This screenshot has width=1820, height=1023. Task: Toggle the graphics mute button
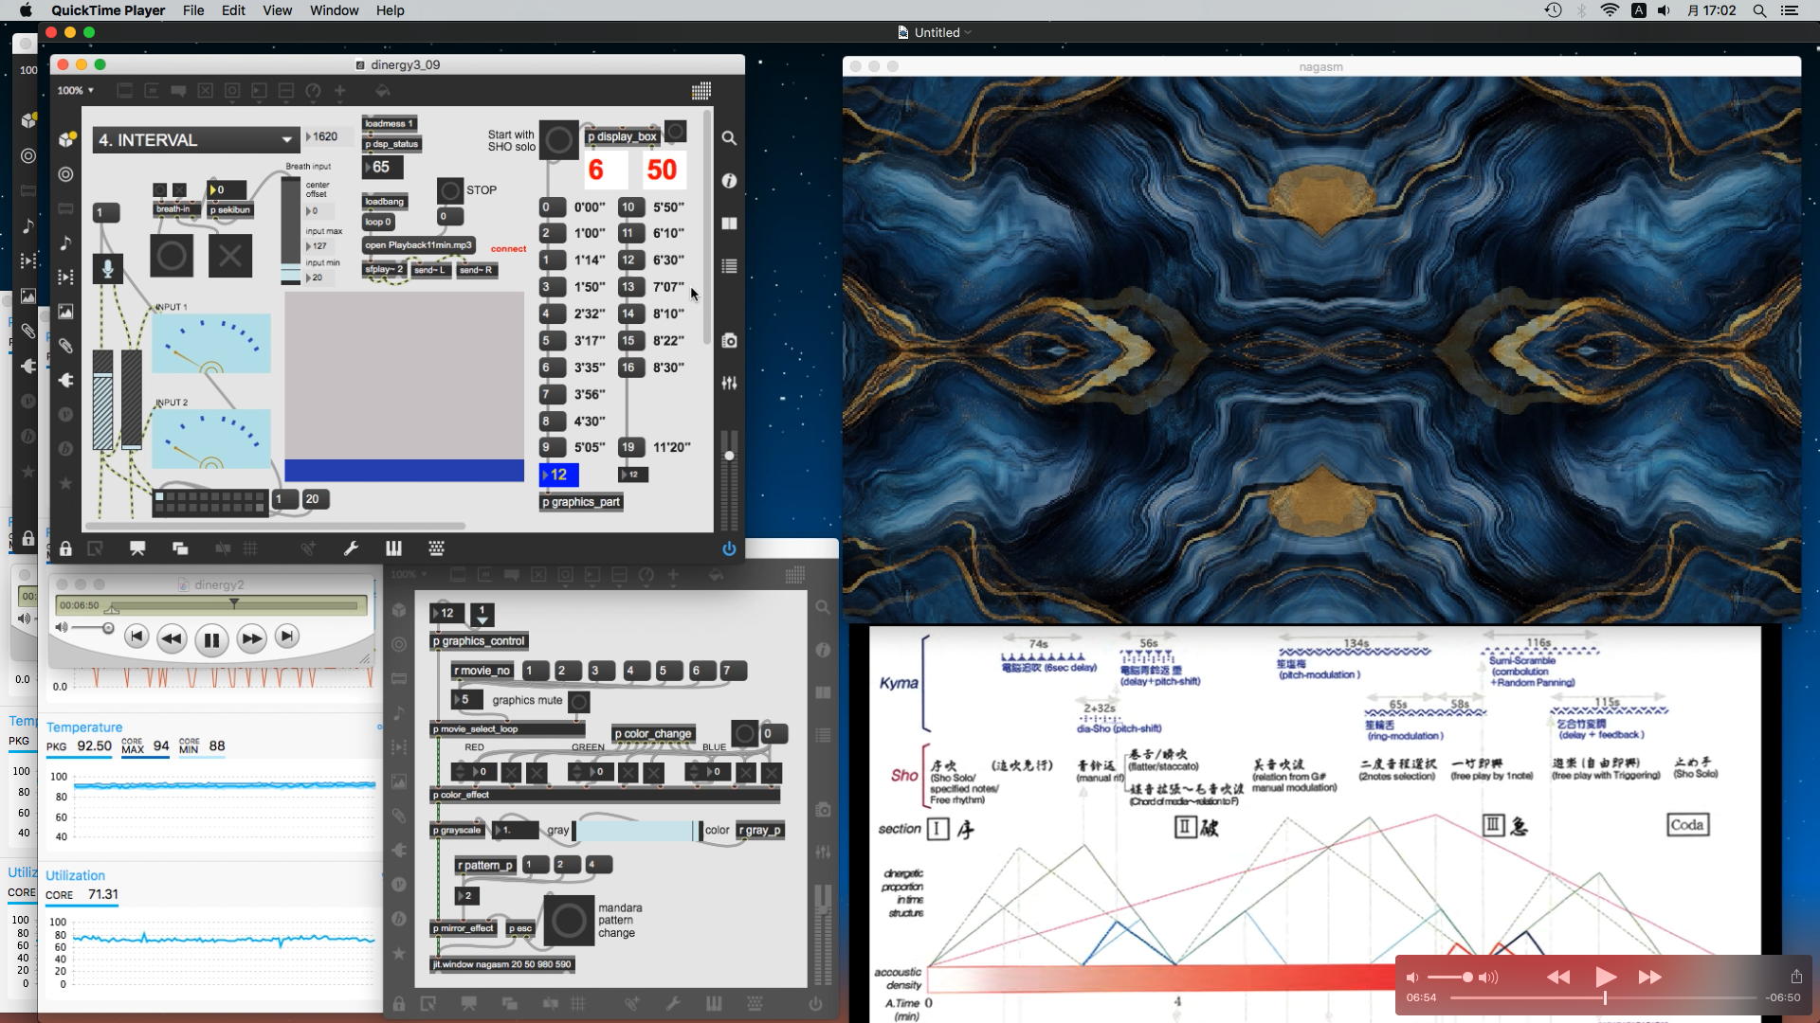click(x=579, y=702)
